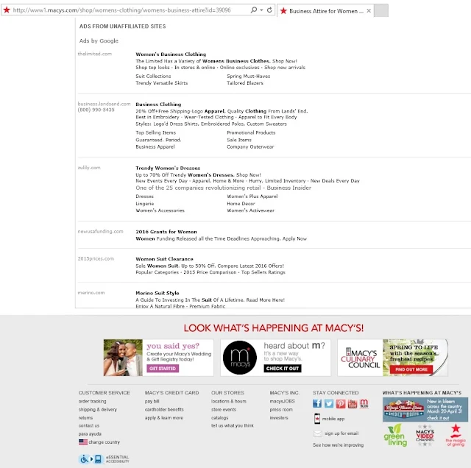Click the green living logo

[395, 435]
